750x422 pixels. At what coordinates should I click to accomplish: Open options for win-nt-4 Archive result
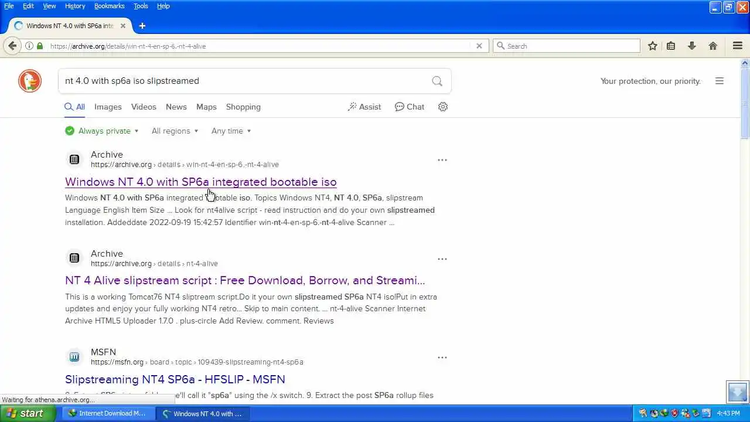(x=442, y=160)
